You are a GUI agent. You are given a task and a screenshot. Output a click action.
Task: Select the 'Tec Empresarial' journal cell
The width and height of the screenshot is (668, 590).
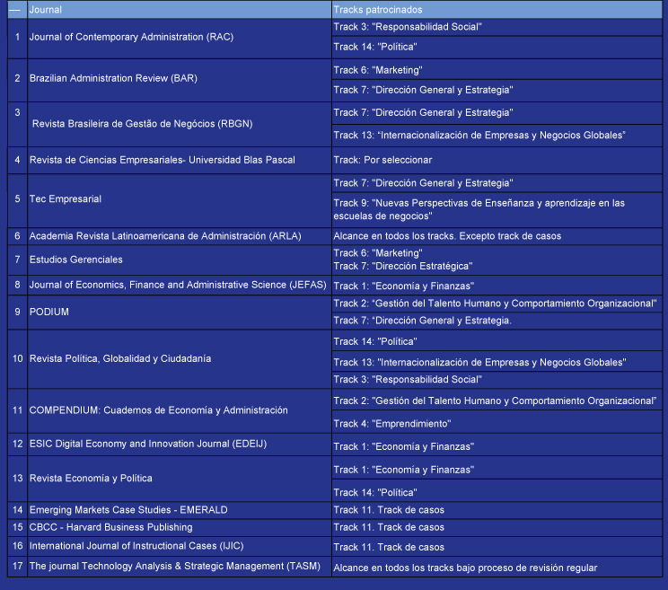tap(180, 200)
